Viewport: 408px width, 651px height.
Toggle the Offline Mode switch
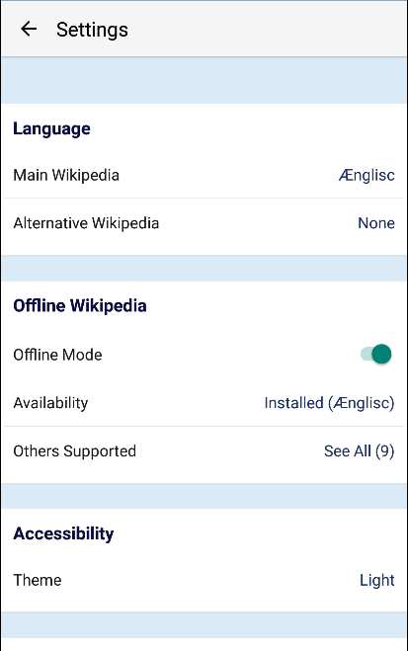click(x=375, y=354)
